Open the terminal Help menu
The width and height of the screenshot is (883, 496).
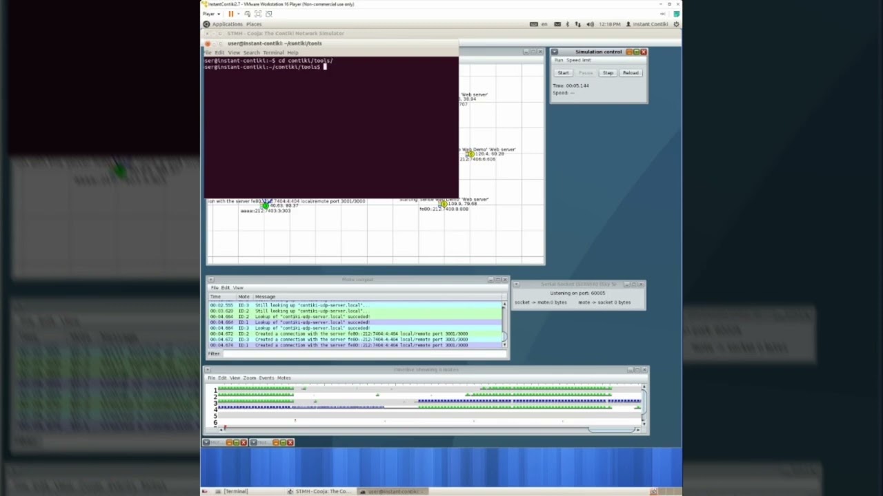coord(292,53)
